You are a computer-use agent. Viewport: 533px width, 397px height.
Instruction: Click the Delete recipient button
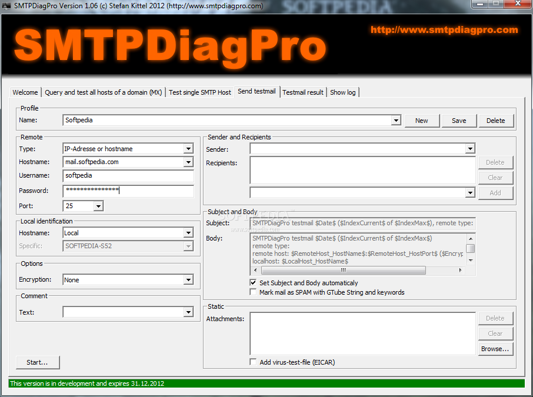pyautogui.click(x=495, y=162)
